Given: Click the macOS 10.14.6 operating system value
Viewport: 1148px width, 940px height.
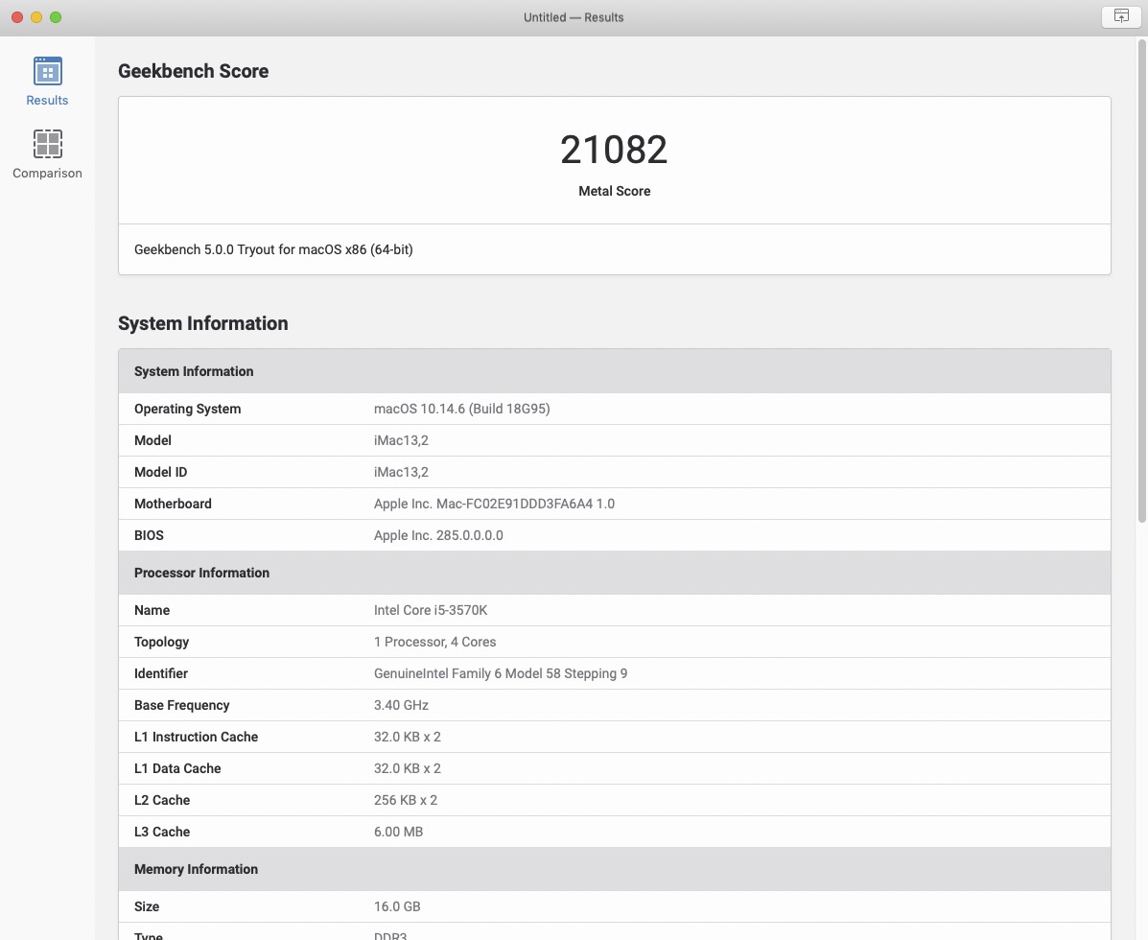Looking at the screenshot, I should pos(461,409).
